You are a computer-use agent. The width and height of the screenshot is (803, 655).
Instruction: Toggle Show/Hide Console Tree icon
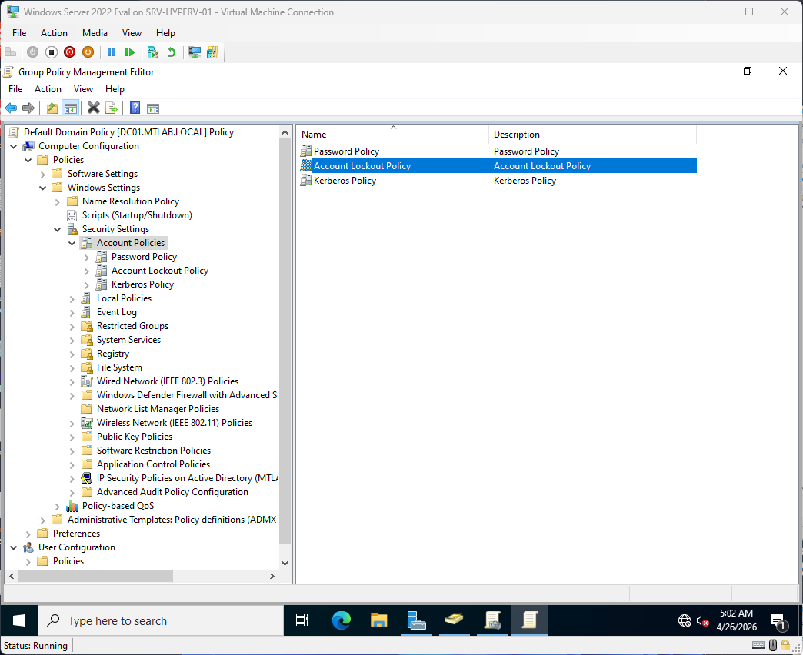pyautogui.click(x=70, y=108)
